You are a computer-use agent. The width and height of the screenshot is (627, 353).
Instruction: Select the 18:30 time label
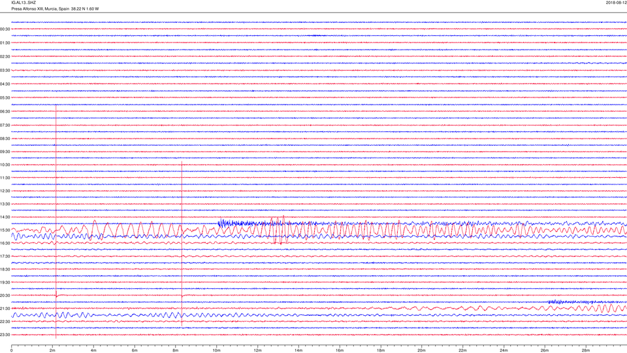pos(5,270)
